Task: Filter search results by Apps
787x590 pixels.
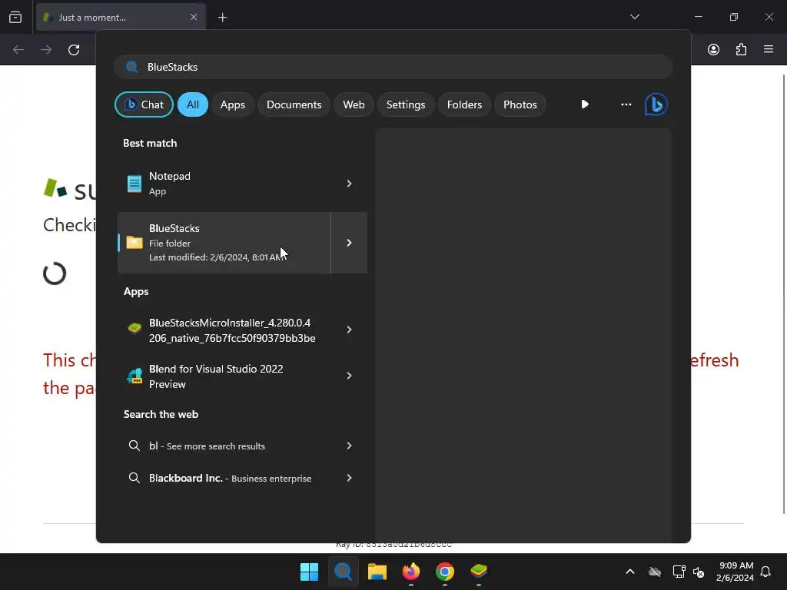Action: pos(232,104)
